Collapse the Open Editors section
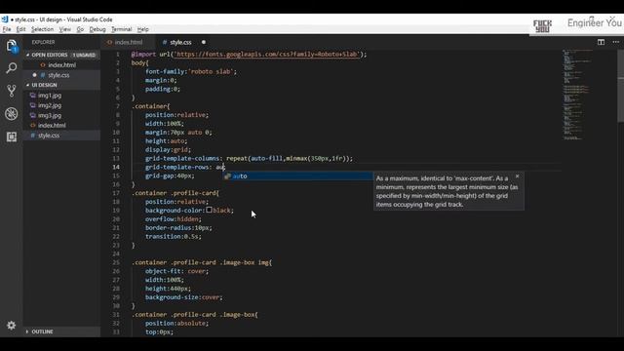 coord(50,55)
